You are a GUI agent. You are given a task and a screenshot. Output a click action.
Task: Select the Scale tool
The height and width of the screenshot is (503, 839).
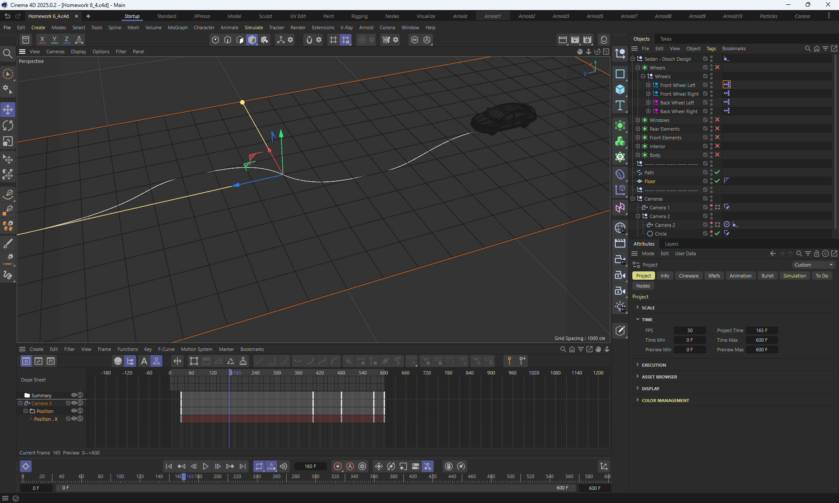tap(8, 142)
